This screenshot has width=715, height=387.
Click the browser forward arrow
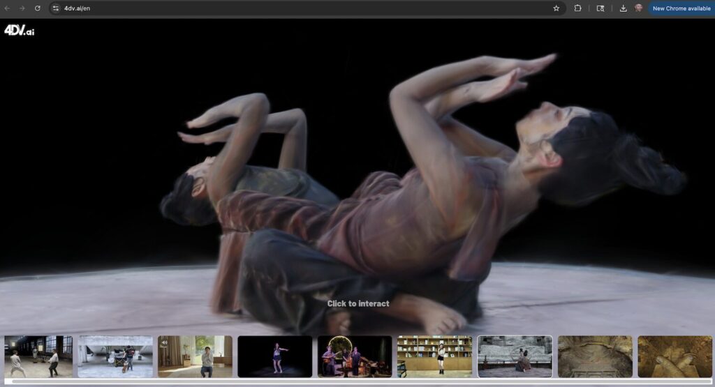coord(22,8)
